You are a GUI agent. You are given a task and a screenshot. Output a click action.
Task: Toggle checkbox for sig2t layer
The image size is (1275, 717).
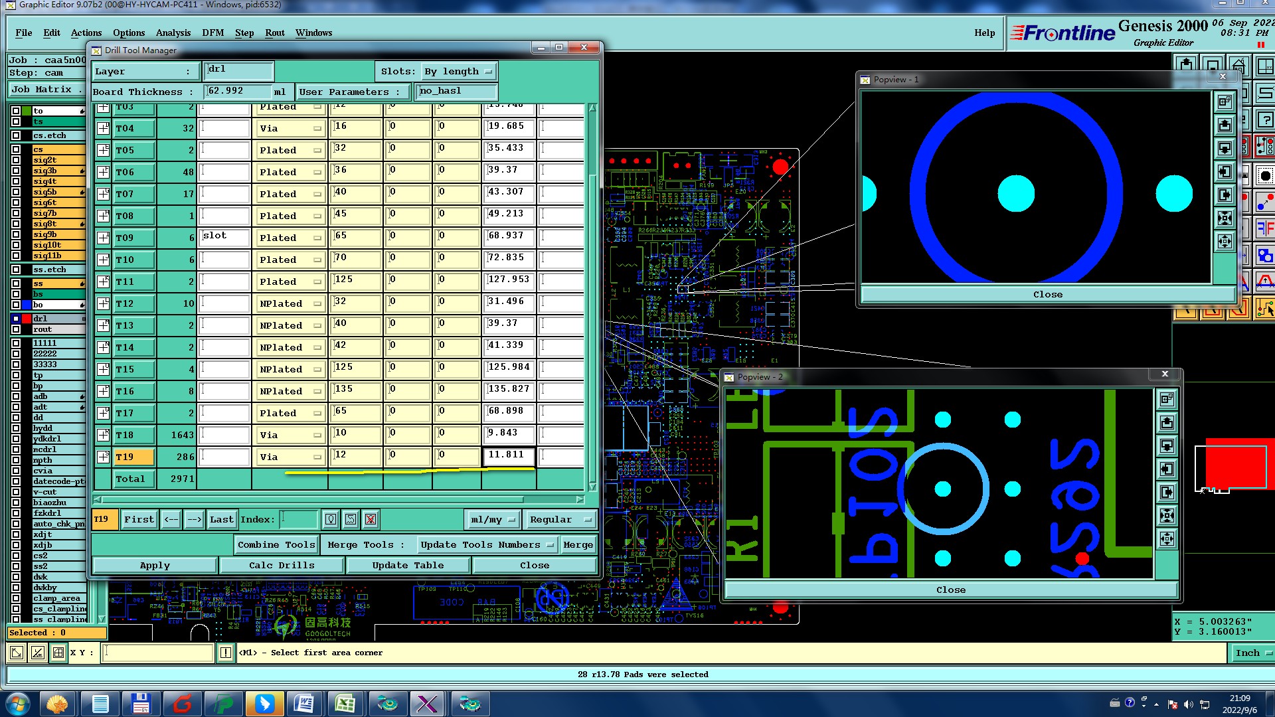[x=16, y=160]
